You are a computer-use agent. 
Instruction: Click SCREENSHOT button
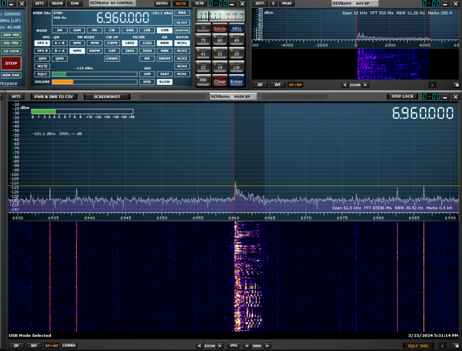pyautogui.click(x=107, y=97)
